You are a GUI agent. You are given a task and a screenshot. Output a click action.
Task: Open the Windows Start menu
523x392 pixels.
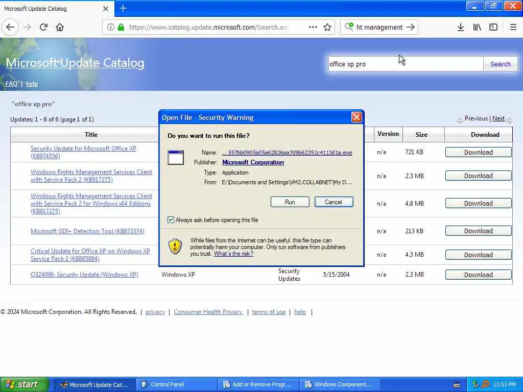(25, 385)
